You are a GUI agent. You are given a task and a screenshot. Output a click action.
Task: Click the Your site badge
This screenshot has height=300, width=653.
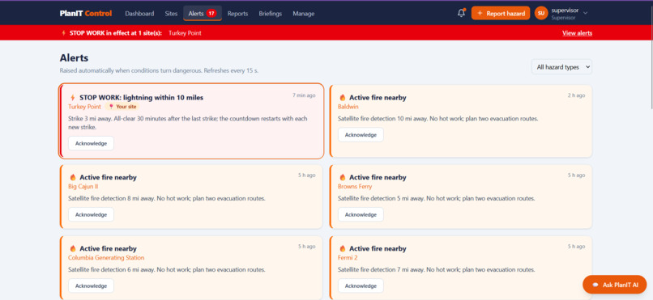click(x=123, y=107)
